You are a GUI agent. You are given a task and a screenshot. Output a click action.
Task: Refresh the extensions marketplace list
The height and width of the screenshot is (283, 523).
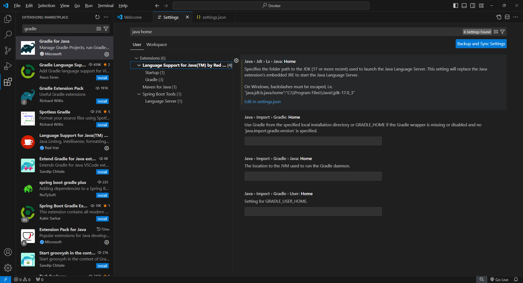click(x=98, y=17)
